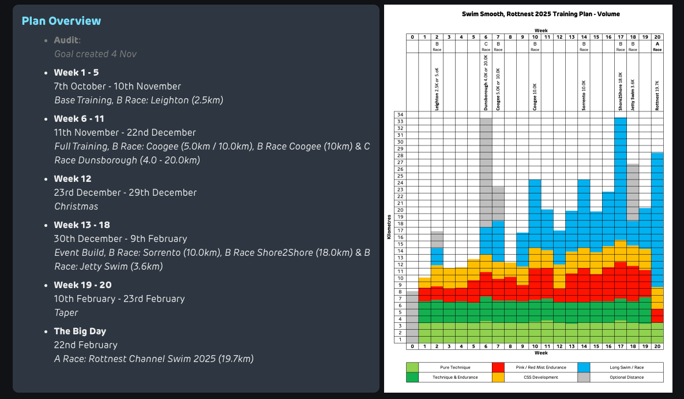Viewport: 684px width, 399px height.
Task: Select the '22nd February' date
Action: [x=85, y=345]
